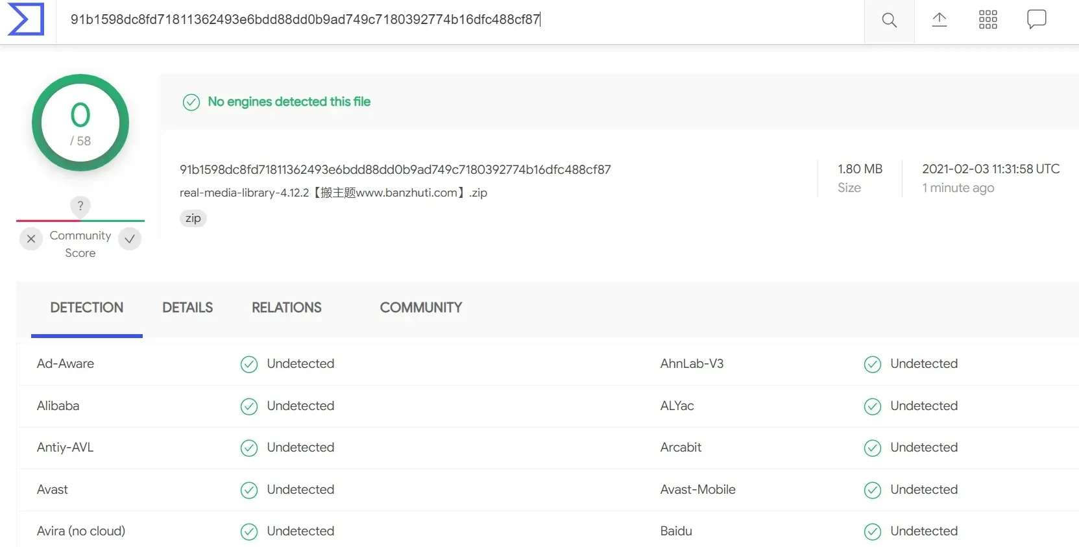Vote malicious with the X community button
Viewport: 1079px width, 547px height.
click(31, 239)
